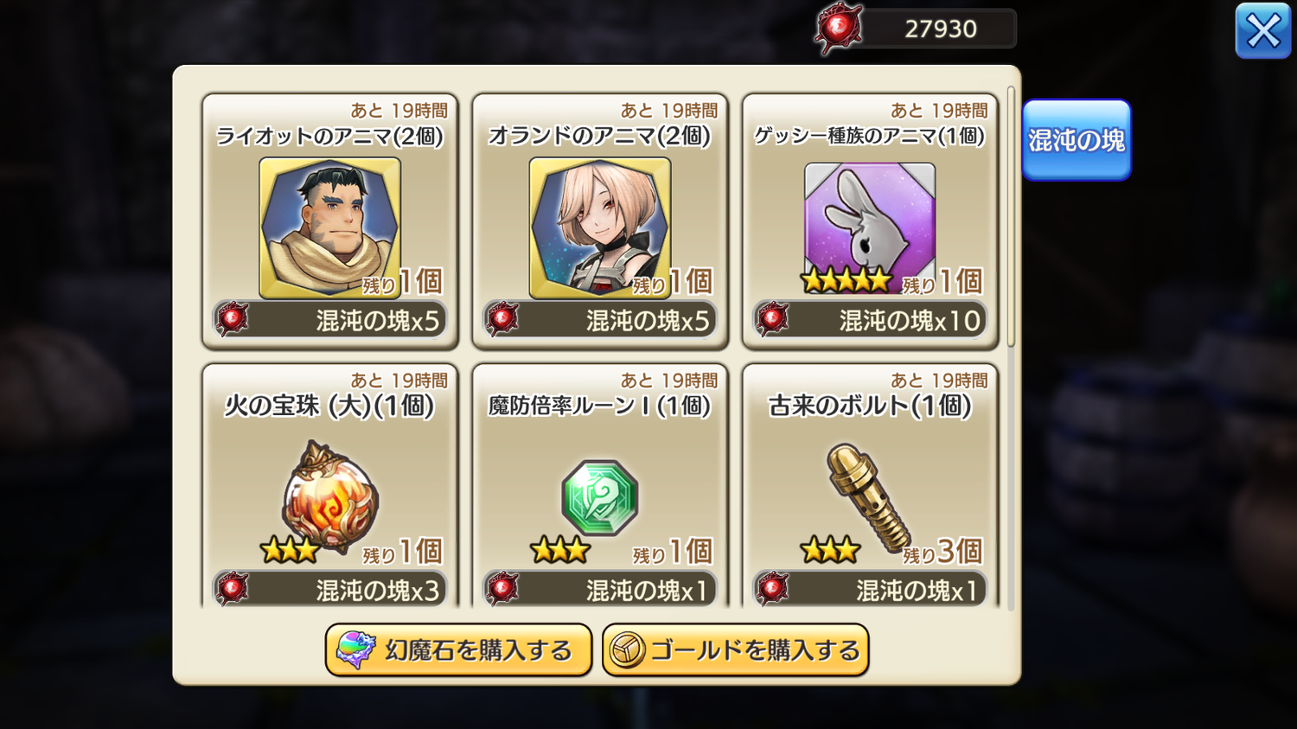Click the gold coin icon on ゴールド button
This screenshot has height=729, width=1297.
627,650
